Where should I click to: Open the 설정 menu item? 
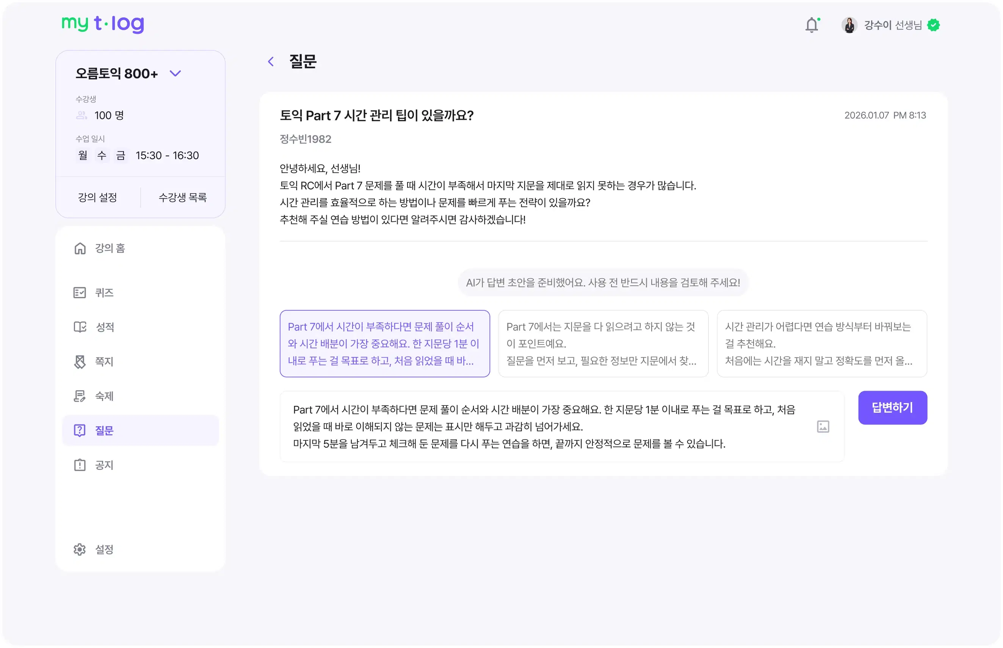point(141,549)
